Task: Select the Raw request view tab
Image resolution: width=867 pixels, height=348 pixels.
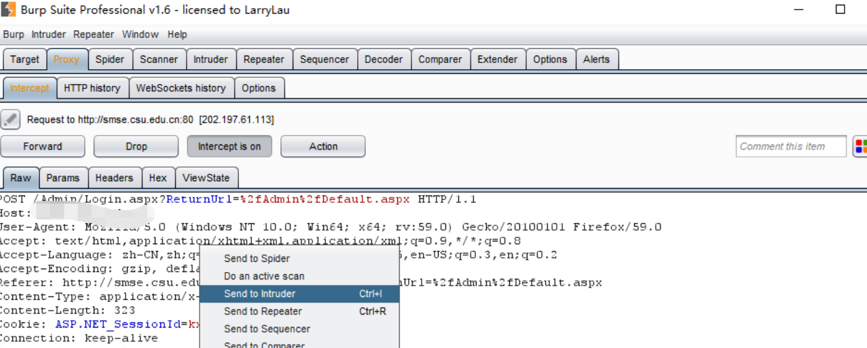Action: pyautogui.click(x=20, y=178)
